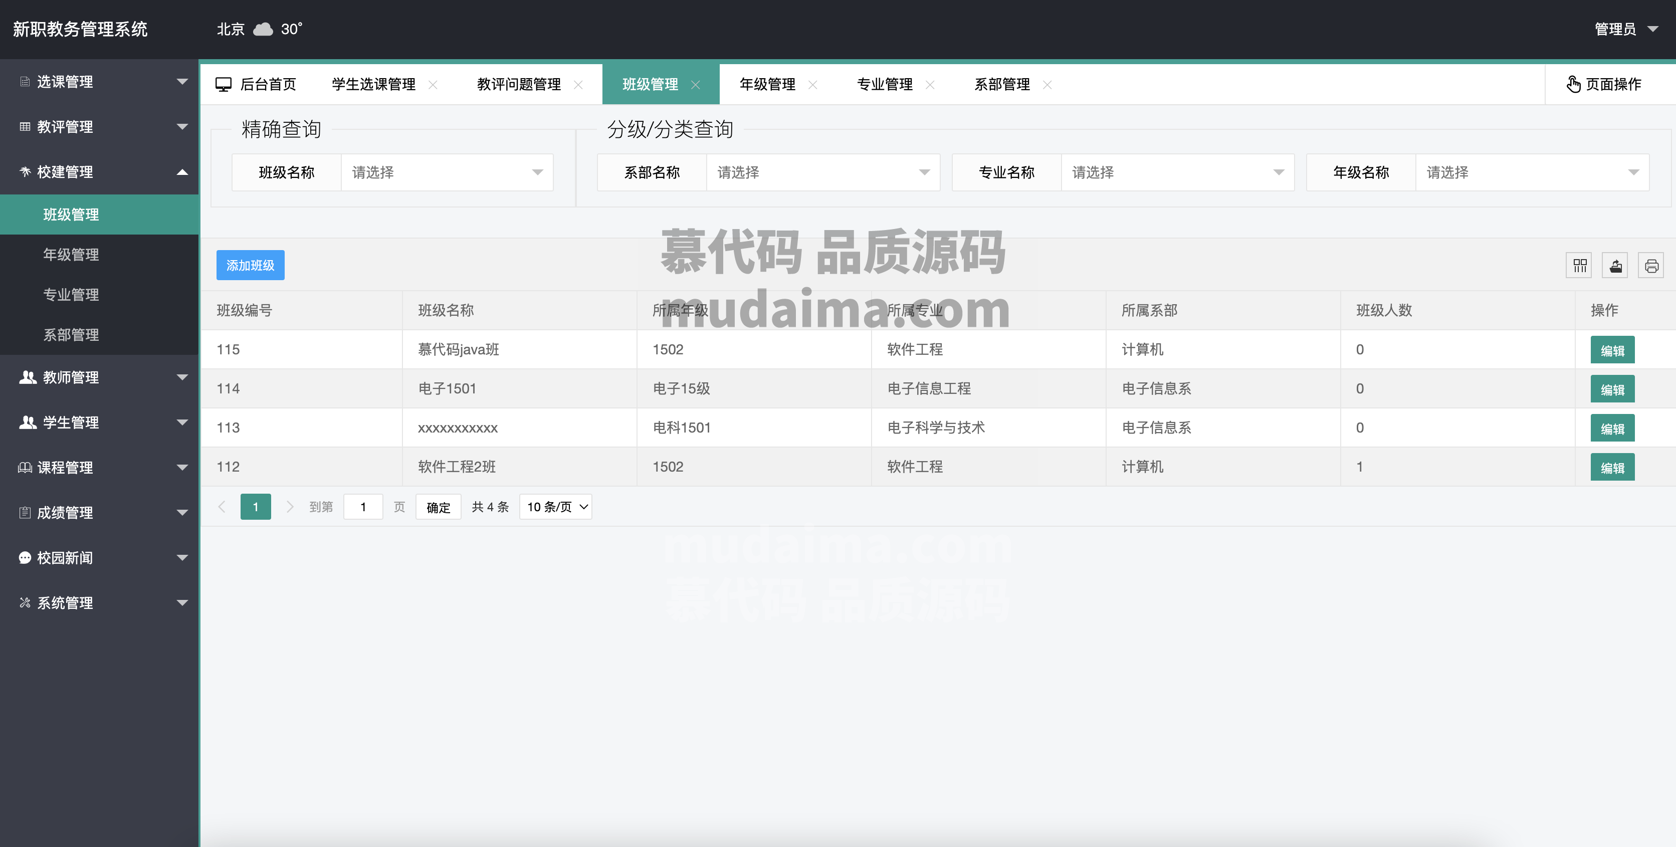Click the page number input field
Image resolution: width=1676 pixels, height=847 pixels.
tap(363, 507)
